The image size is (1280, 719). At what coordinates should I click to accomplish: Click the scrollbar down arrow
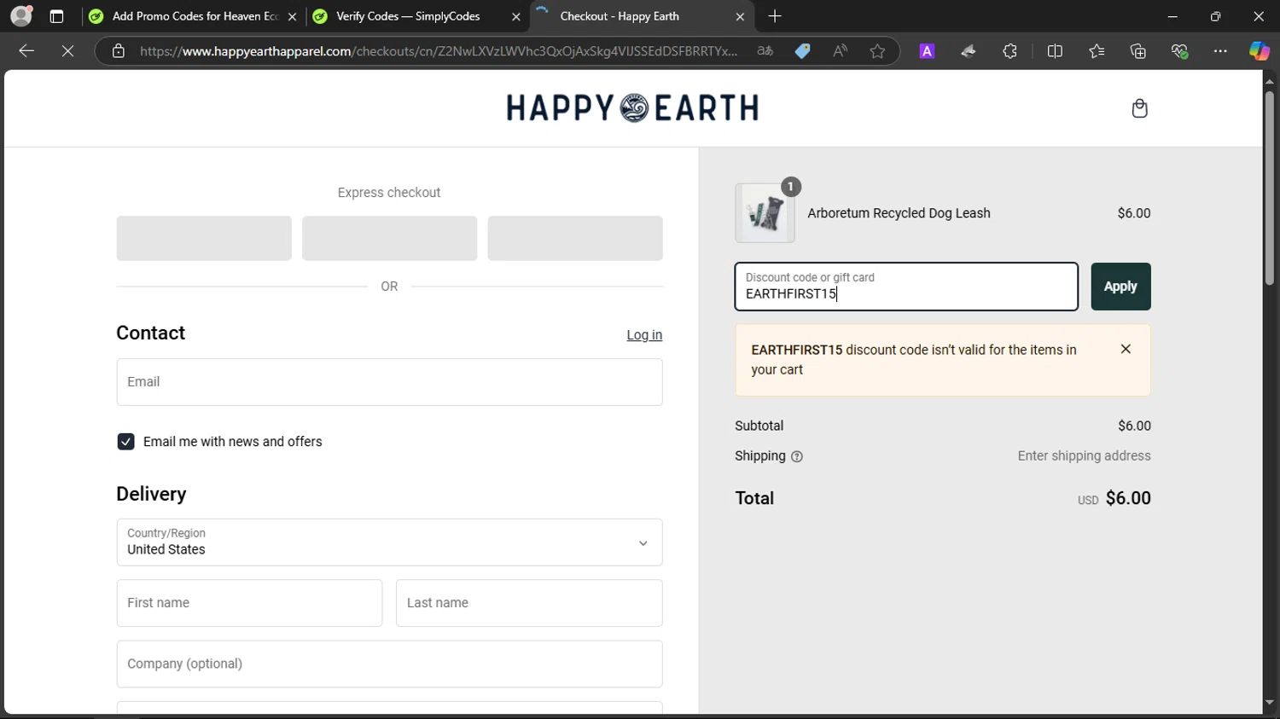1270,703
